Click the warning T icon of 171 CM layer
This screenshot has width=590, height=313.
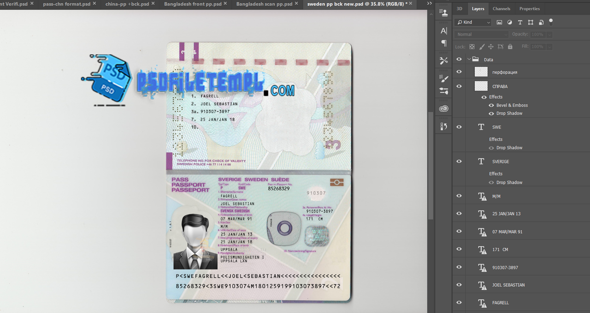pyautogui.click(x=482, y=250)
